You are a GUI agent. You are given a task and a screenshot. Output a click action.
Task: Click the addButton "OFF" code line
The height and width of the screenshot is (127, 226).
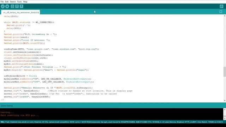pos(49,82)
